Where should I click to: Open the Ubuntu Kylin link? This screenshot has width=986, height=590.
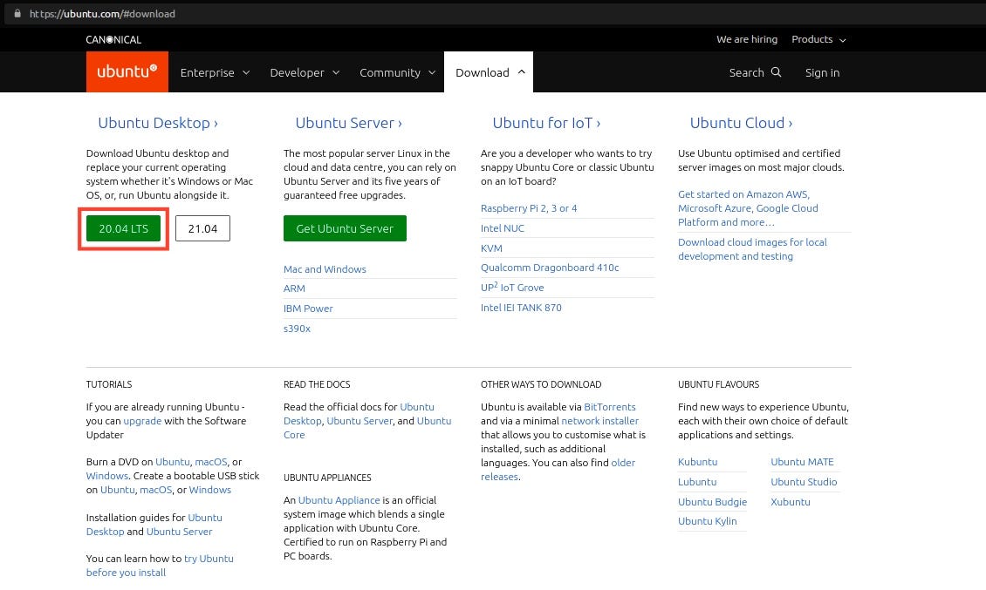(708, 521)
